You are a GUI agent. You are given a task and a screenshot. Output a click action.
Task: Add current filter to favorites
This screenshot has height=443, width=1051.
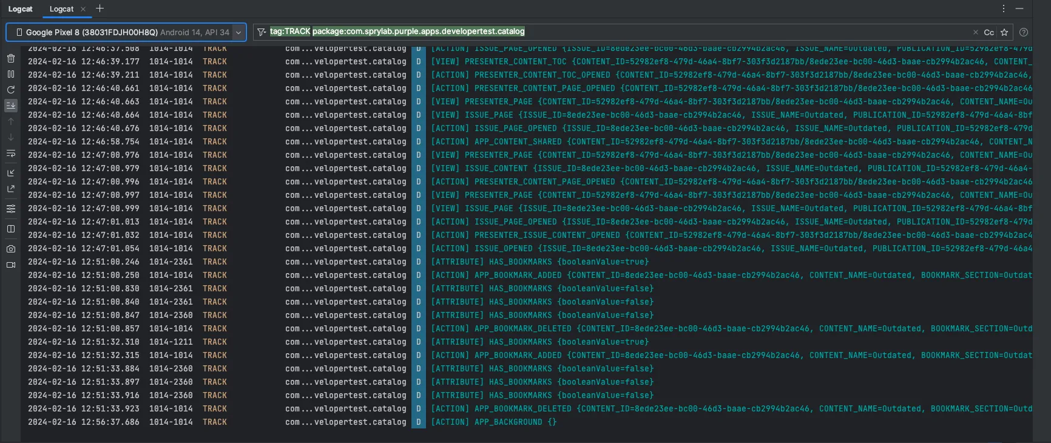coord(1004,32)
